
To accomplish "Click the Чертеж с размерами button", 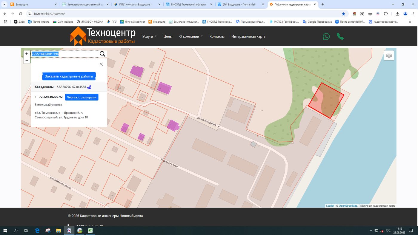I will pos(82,97).
